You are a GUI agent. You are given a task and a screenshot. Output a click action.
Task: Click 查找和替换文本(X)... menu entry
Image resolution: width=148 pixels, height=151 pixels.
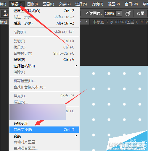point(44,87)
